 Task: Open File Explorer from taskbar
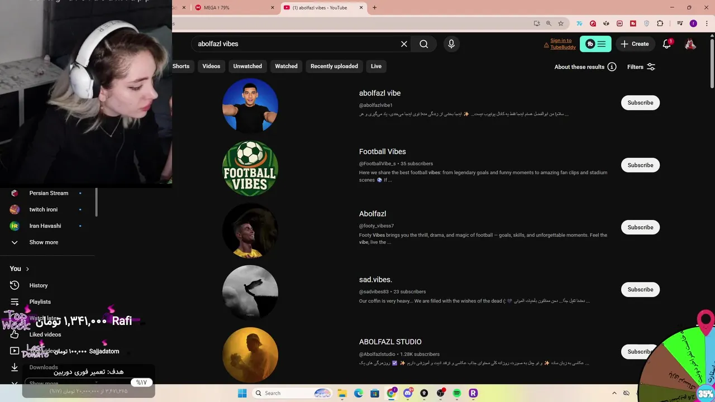pos(342,393)
